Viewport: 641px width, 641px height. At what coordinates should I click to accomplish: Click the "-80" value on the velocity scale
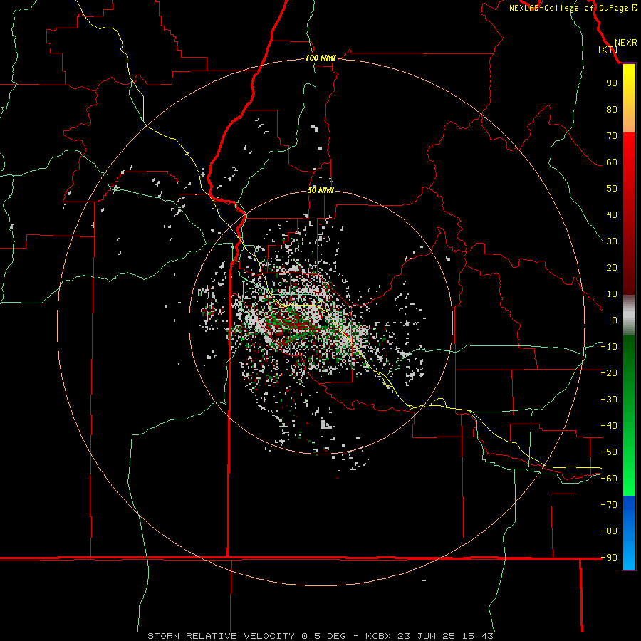tap(609, 531)
